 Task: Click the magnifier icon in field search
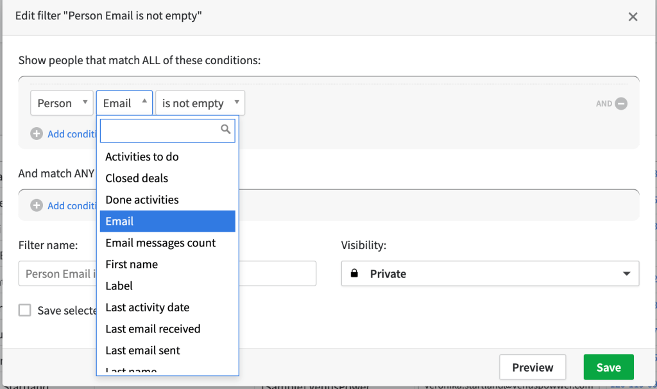tap(225, 130)
